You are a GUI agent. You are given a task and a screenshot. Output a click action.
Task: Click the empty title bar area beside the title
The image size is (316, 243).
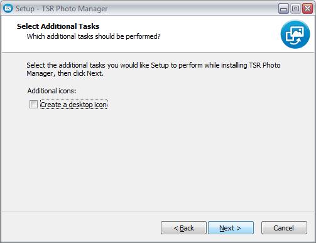[193, 9]
